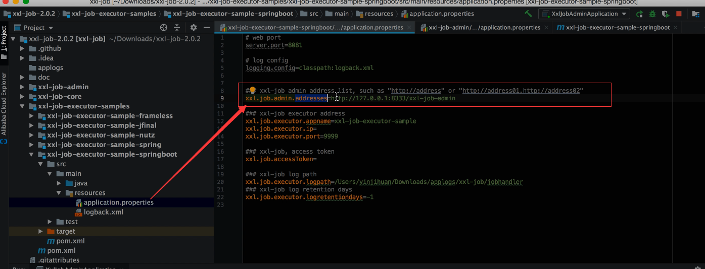This screenshot has width=705, height=269.
Task: Click the locate (scroll from source) target icon
Action: click(x=163, y=28)
